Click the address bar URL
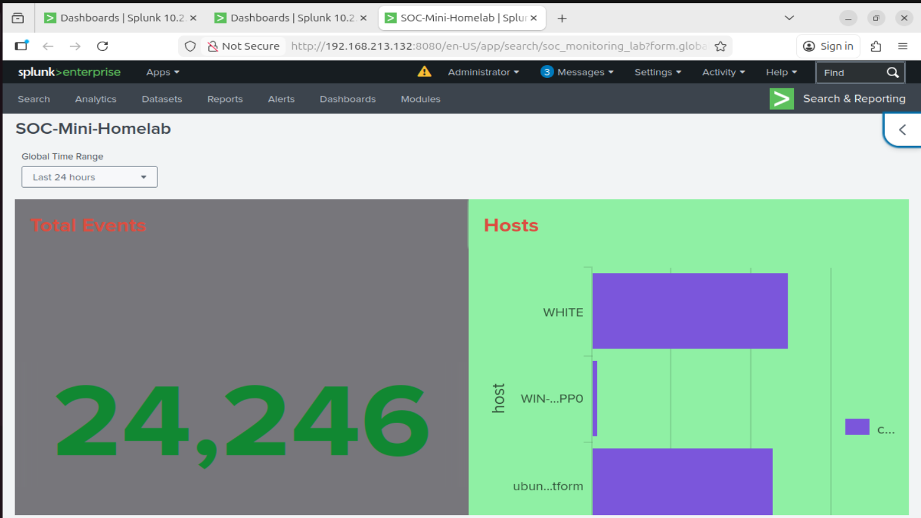The image size is (921, 518). [x=499, y=46]
